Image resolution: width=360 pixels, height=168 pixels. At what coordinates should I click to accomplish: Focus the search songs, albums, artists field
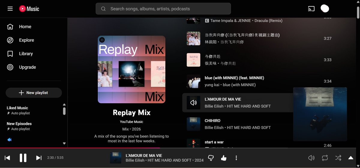click(x=163, y=9)
